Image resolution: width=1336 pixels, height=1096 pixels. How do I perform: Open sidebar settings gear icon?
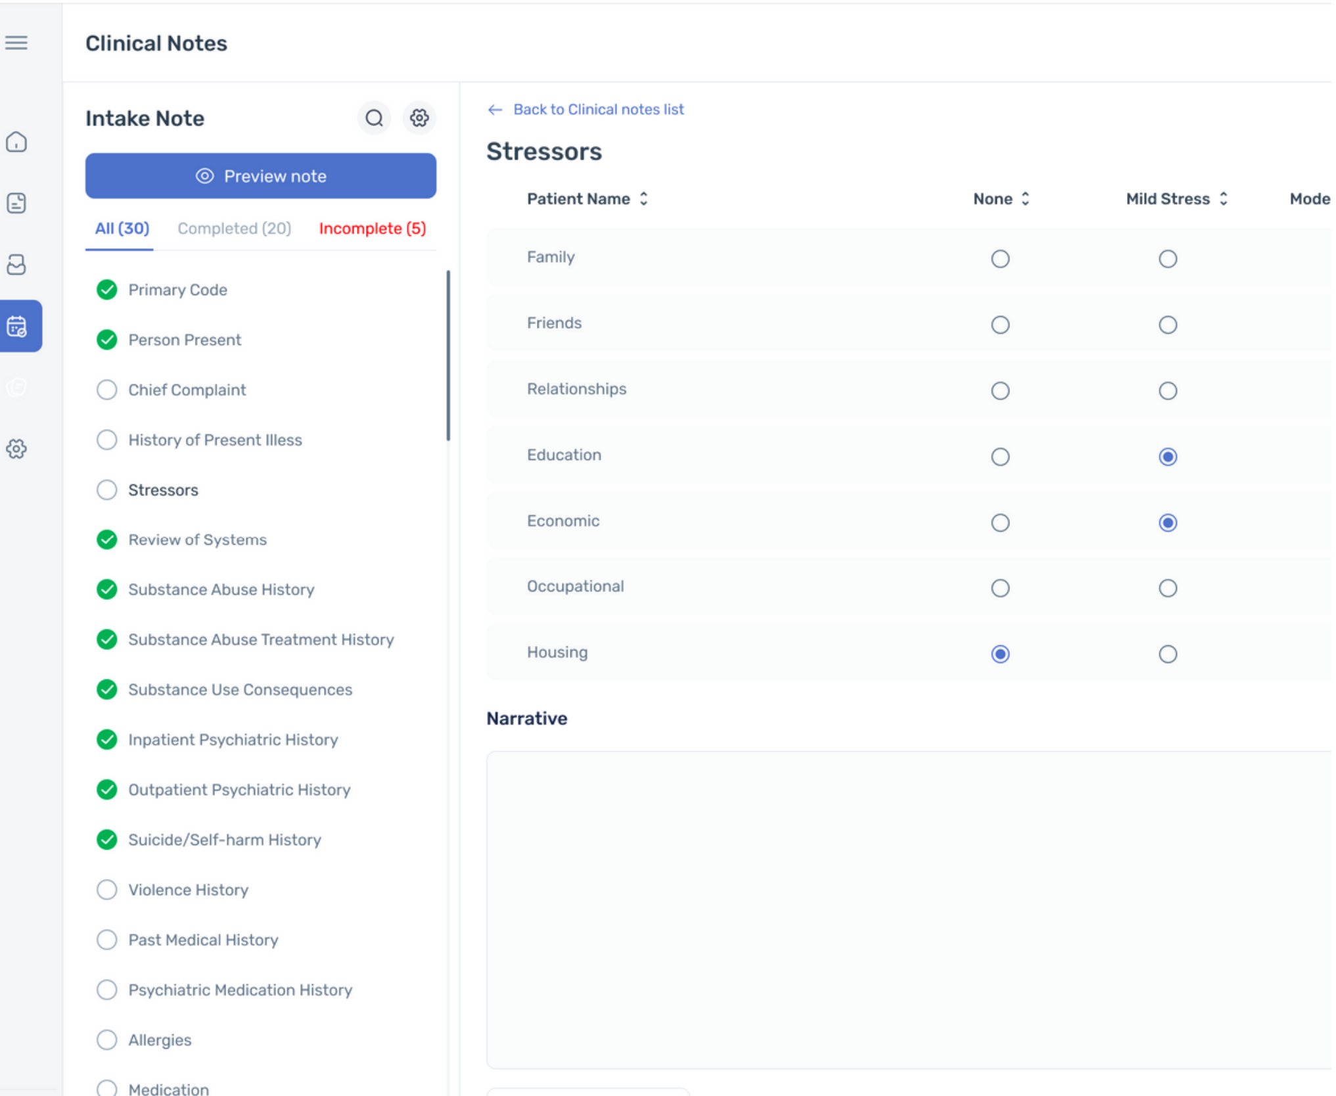pos(16,449)
